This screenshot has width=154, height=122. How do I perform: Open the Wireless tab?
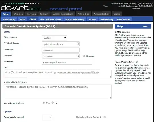point(18,14)
